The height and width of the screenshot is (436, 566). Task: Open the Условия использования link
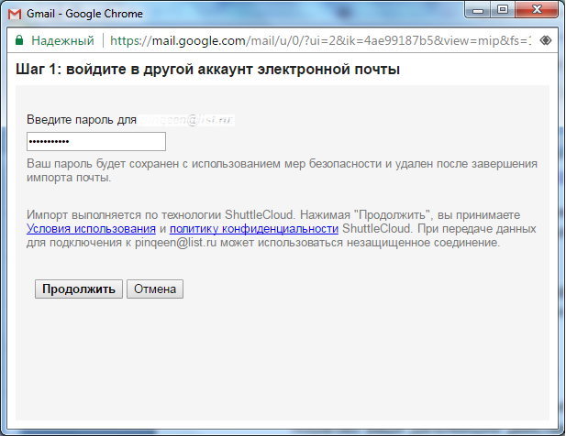(x=91, y=228)
